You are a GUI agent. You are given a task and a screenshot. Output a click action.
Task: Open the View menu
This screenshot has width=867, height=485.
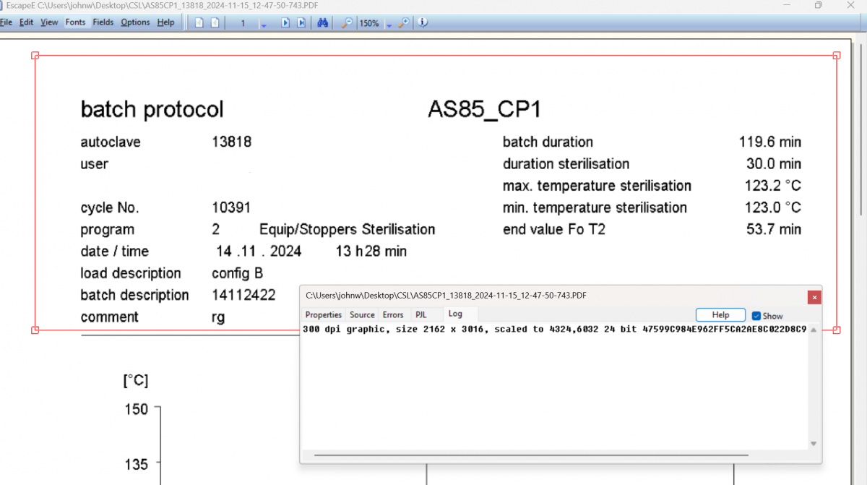(49, 22)
